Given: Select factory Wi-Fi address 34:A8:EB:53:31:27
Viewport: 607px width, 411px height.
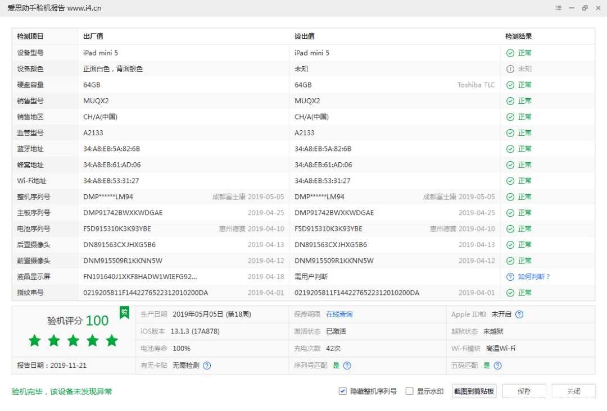Looking at the screenshot, I should click(x=111, y=181).
